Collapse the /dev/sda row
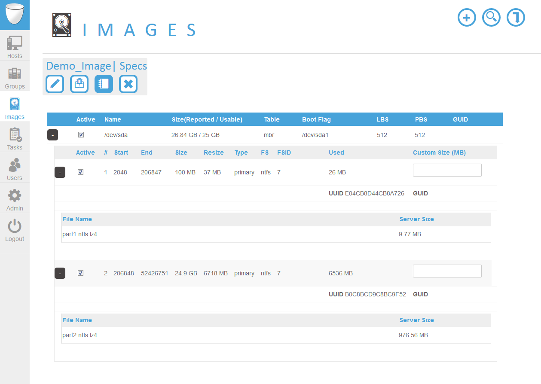Image resolution: width=541 pixels, height=384 pixels. click(52, 134)
